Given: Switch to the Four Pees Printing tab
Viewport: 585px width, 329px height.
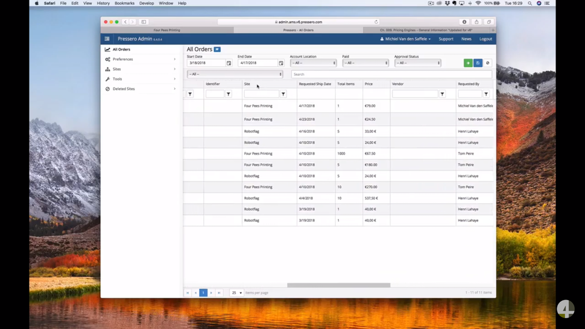Looking at the screenshot, I should point(167,30).
